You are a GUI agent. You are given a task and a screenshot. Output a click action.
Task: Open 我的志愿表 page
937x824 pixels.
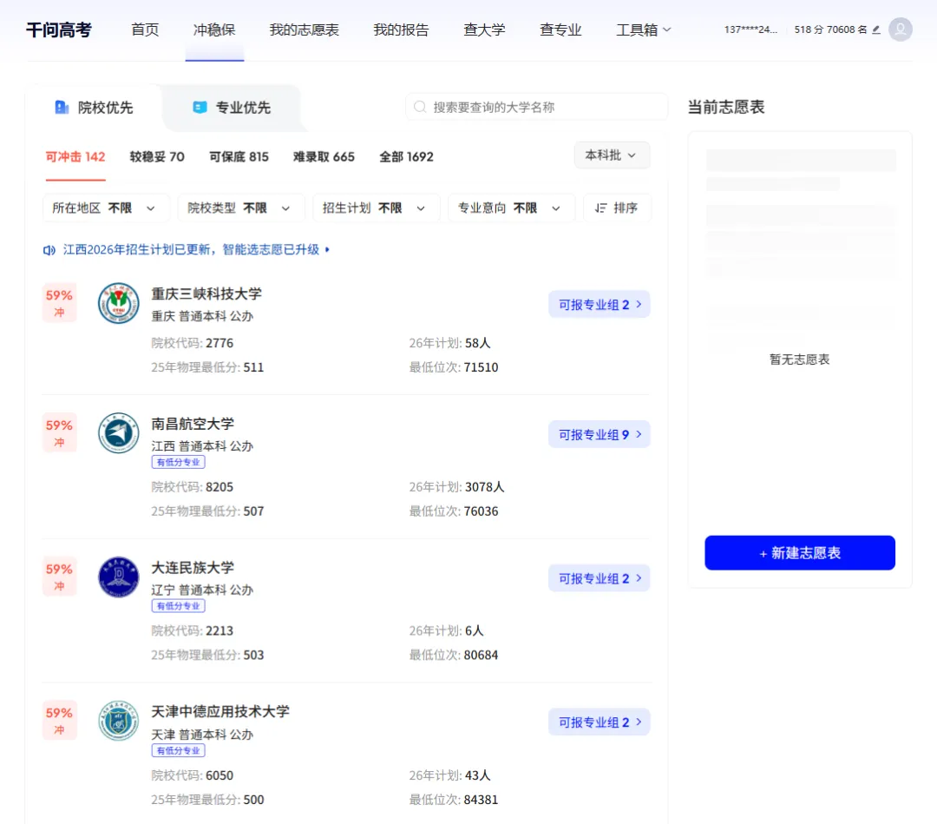[304, 30]
